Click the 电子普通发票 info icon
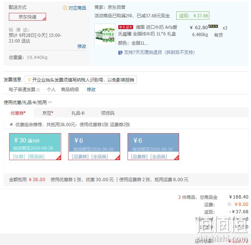 38,90
